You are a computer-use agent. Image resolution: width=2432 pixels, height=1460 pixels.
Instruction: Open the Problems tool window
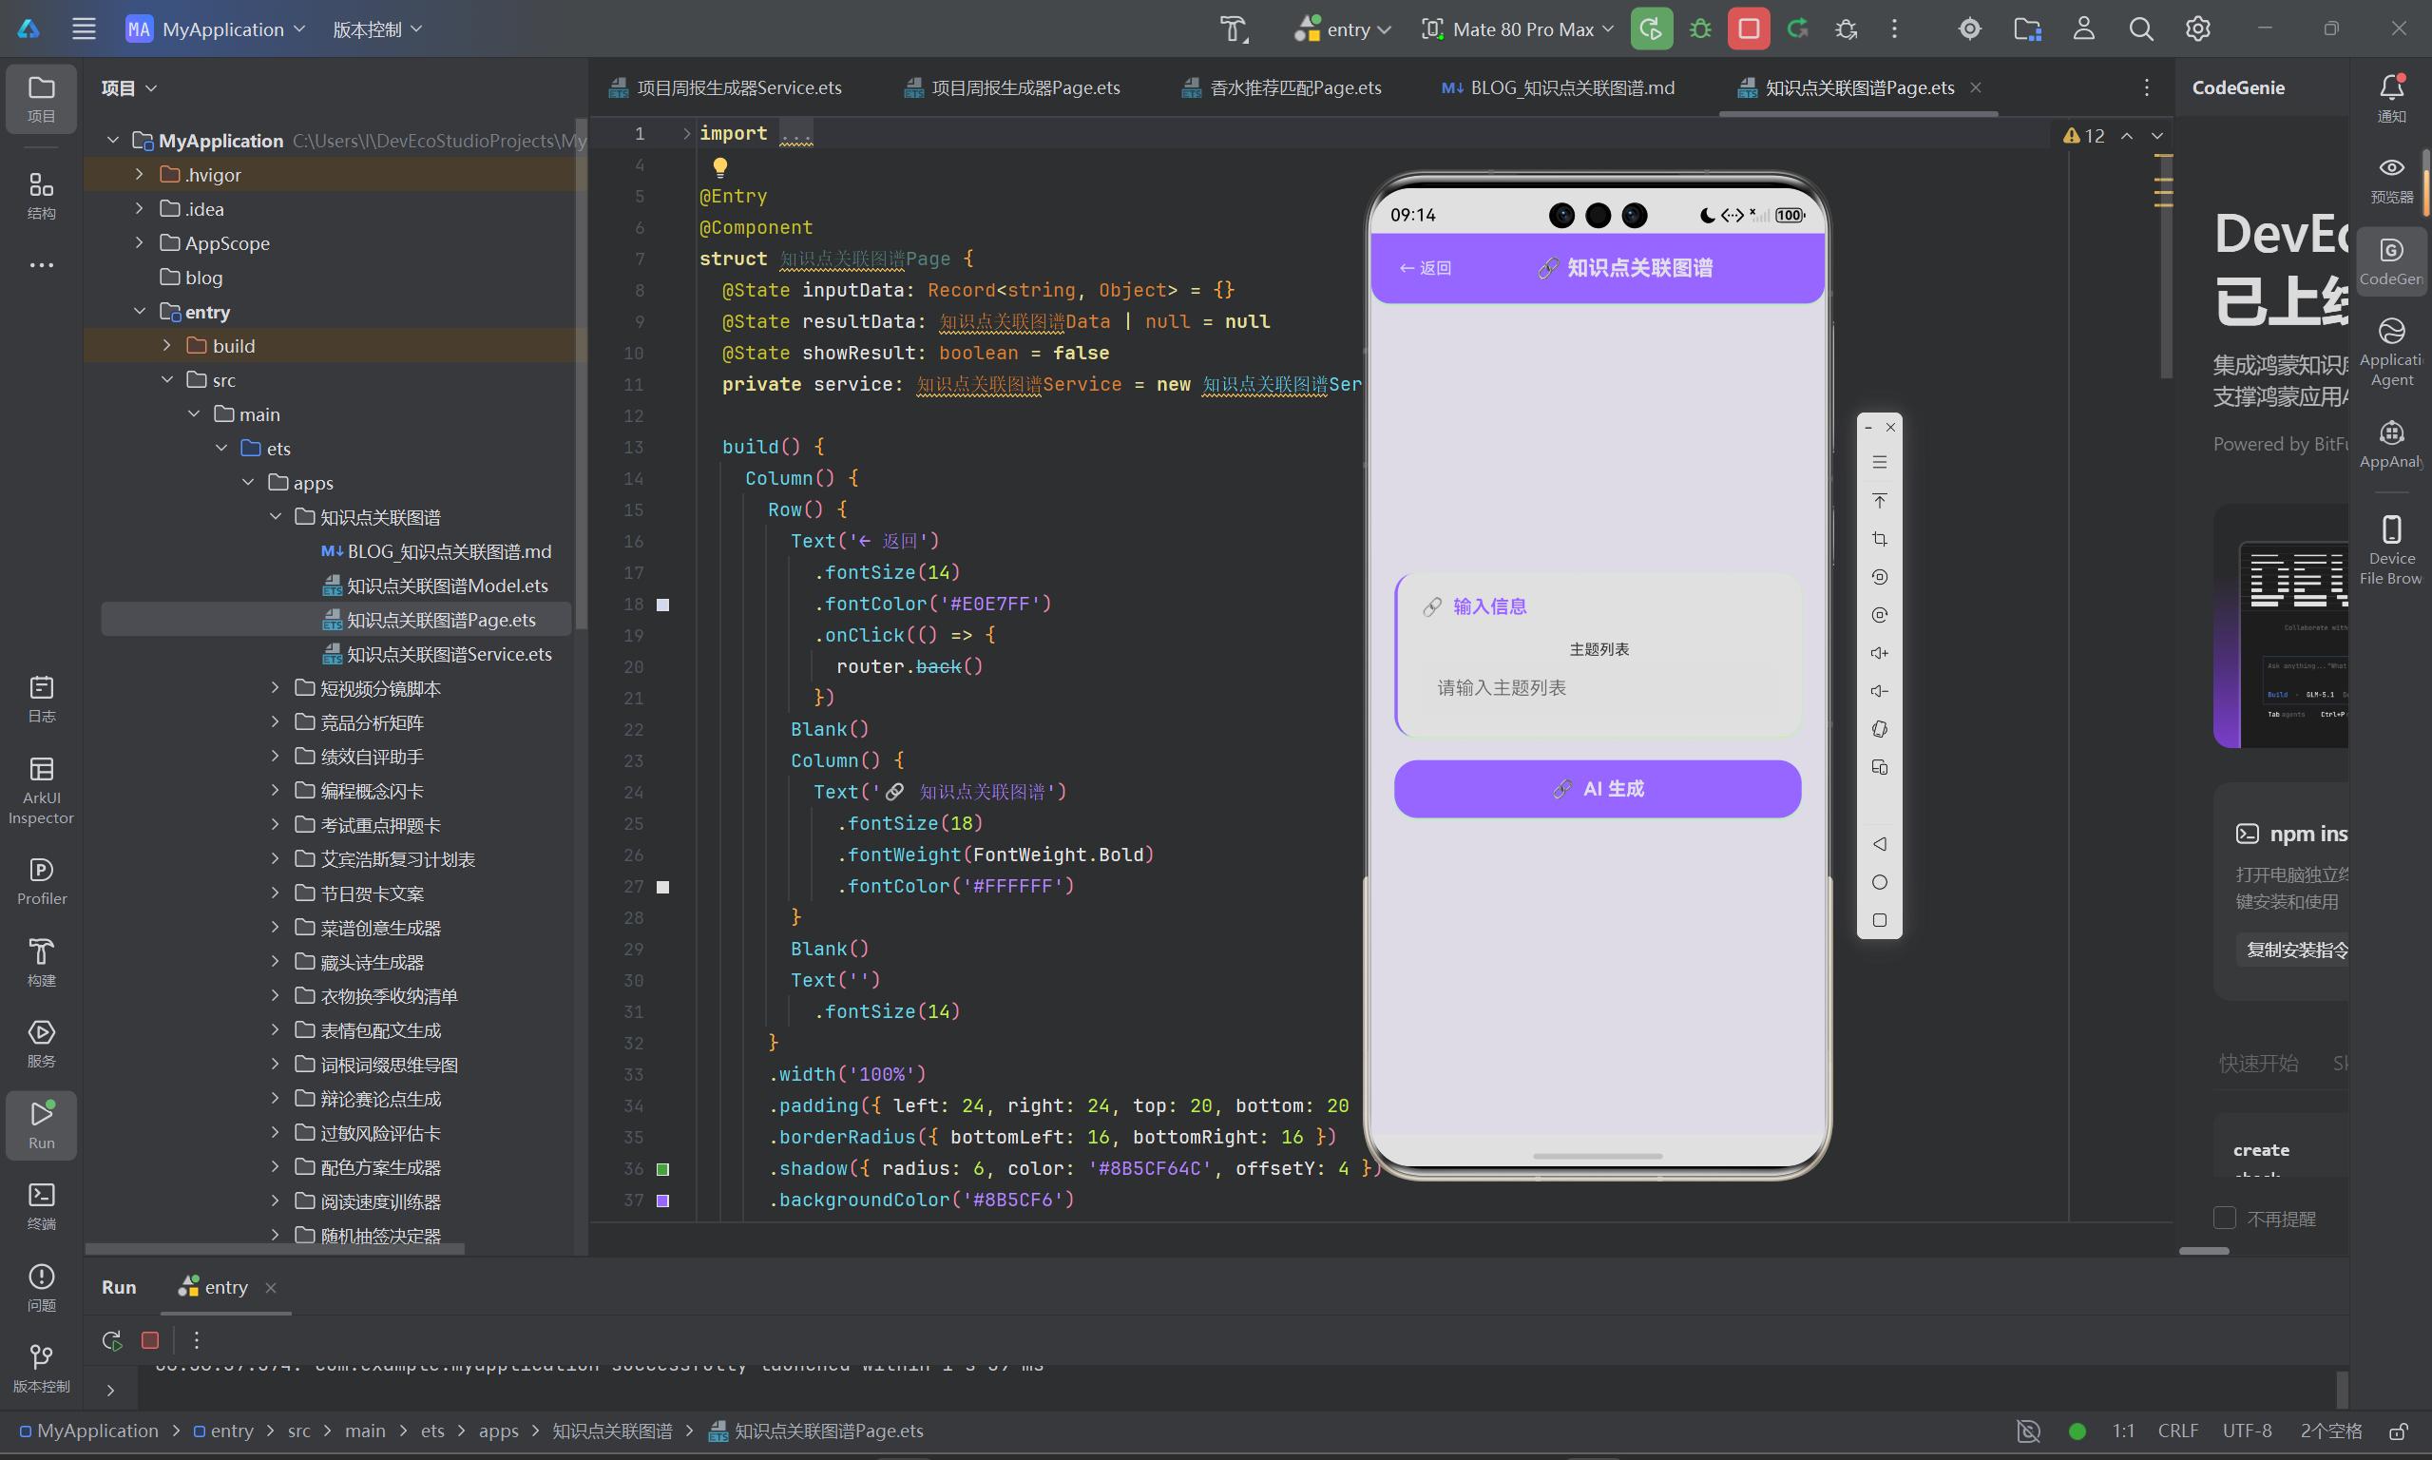tap(41, 1288)
